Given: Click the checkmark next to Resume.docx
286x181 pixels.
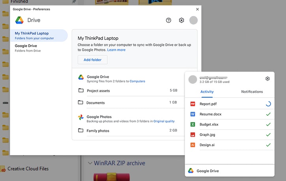Looking at the screenshot, I should click(x=268, y=114).
